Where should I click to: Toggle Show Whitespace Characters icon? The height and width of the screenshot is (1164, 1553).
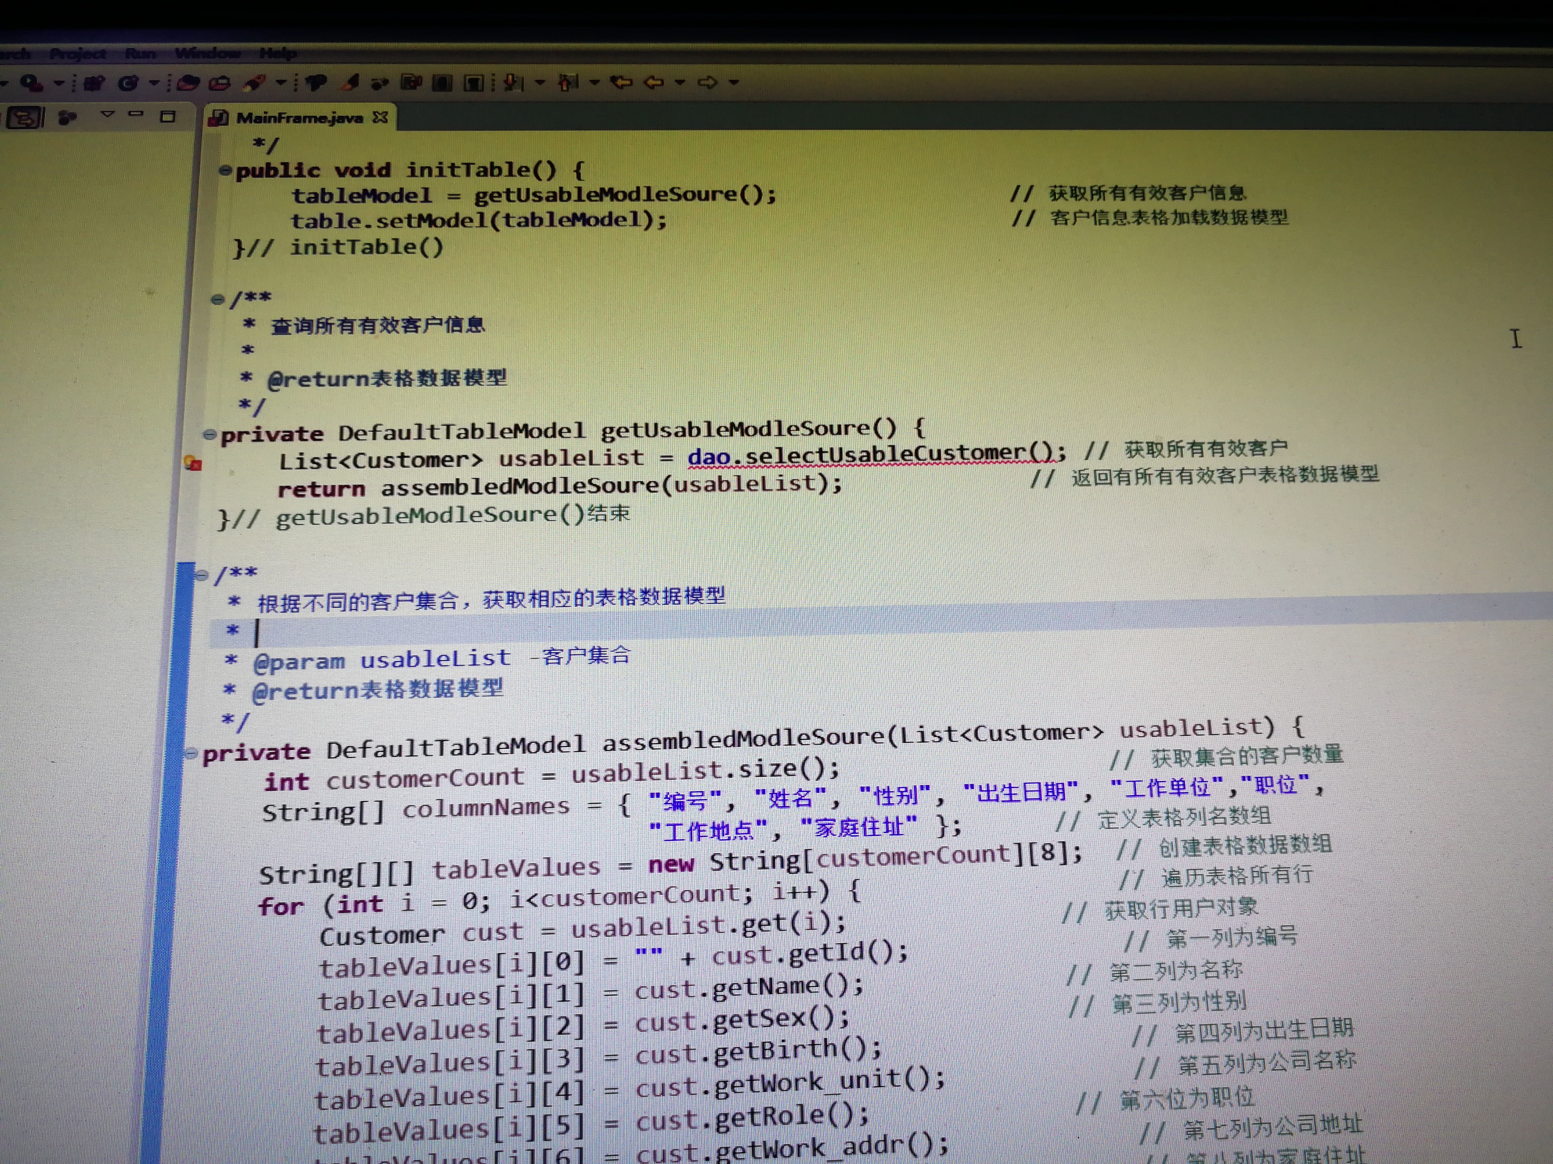(475, 83)
